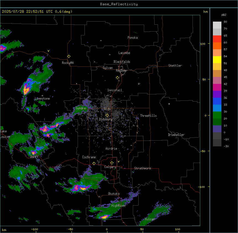Click the Banff label
Viewport: 238px width, 233px height.
34,157
